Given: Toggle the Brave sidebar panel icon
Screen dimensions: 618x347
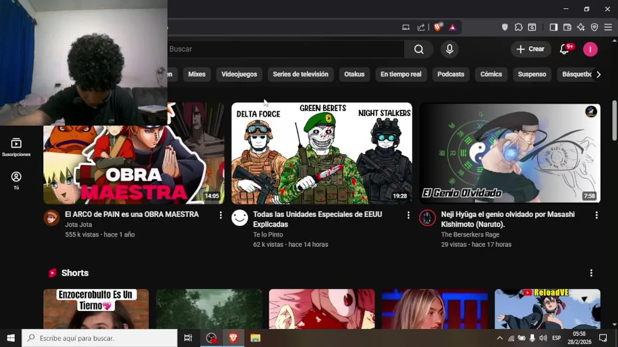Looking at the screenshot, I should click(553, 27).
